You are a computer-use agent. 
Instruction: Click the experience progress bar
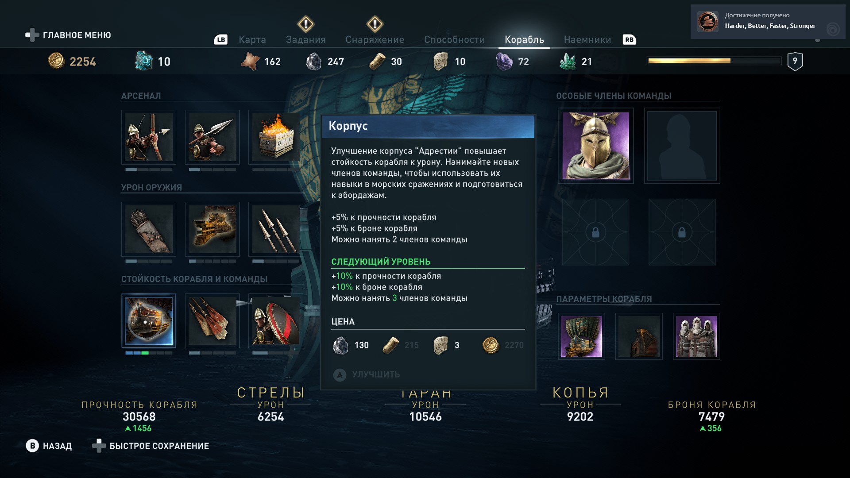click(x=714, y=61)
